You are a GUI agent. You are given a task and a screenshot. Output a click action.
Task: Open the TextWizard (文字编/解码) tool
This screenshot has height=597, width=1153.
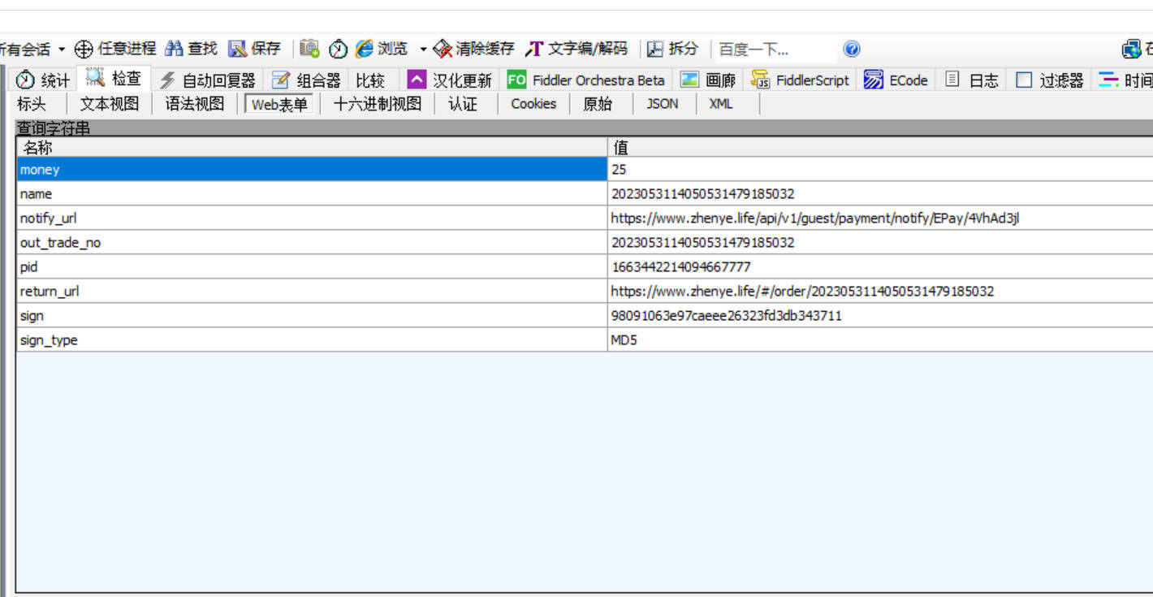pyautogui.click(x=576, y=49)
